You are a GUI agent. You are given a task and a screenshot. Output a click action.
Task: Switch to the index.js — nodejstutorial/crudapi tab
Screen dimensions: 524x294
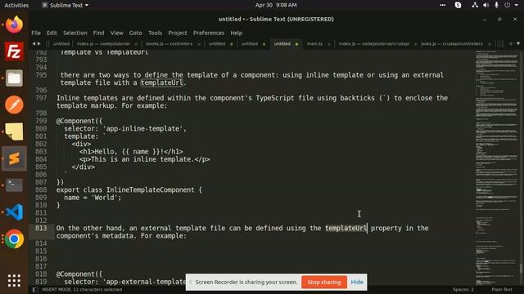point(374,43)
